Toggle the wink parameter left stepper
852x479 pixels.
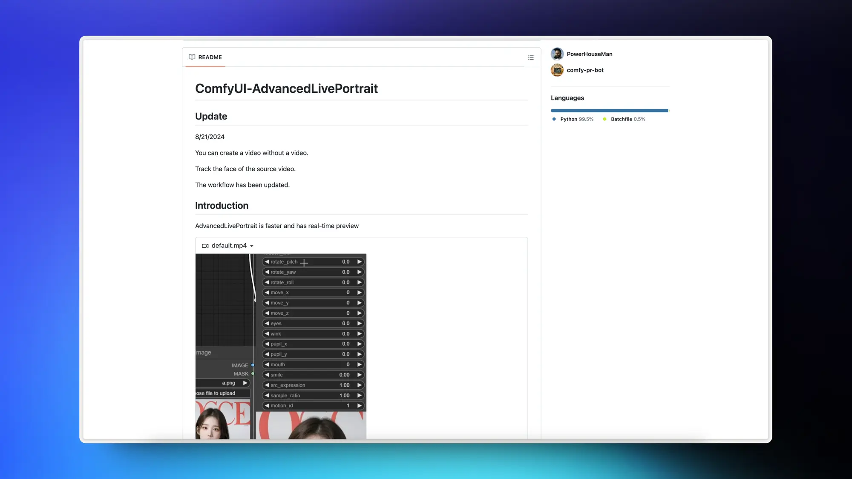(x=267, y=333)
